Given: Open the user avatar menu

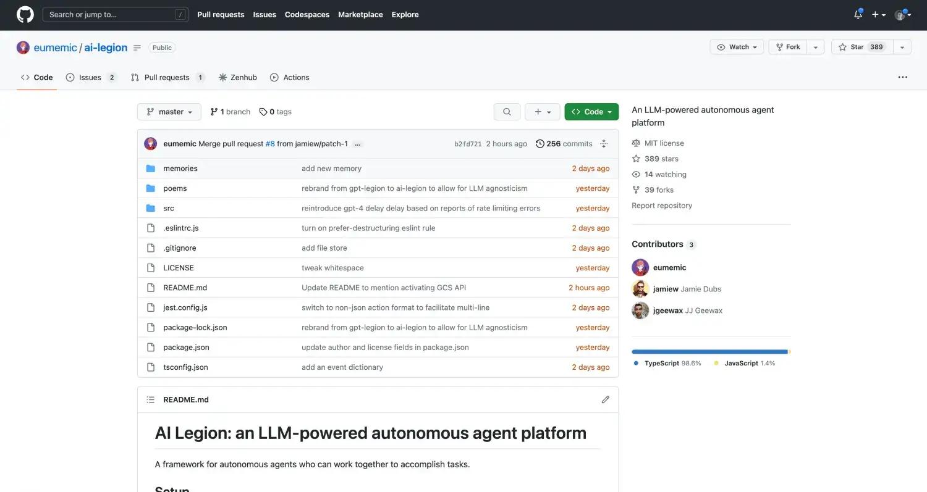Looking at the screenshot, I should point(902,15).
